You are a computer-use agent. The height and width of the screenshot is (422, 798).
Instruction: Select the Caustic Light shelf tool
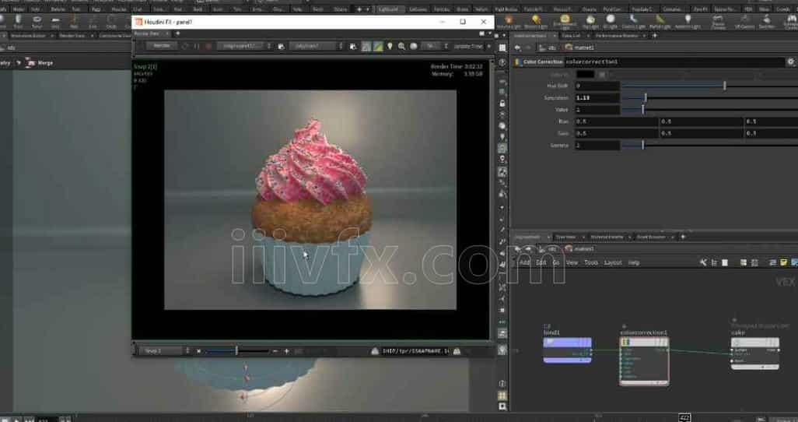(634, 21)
